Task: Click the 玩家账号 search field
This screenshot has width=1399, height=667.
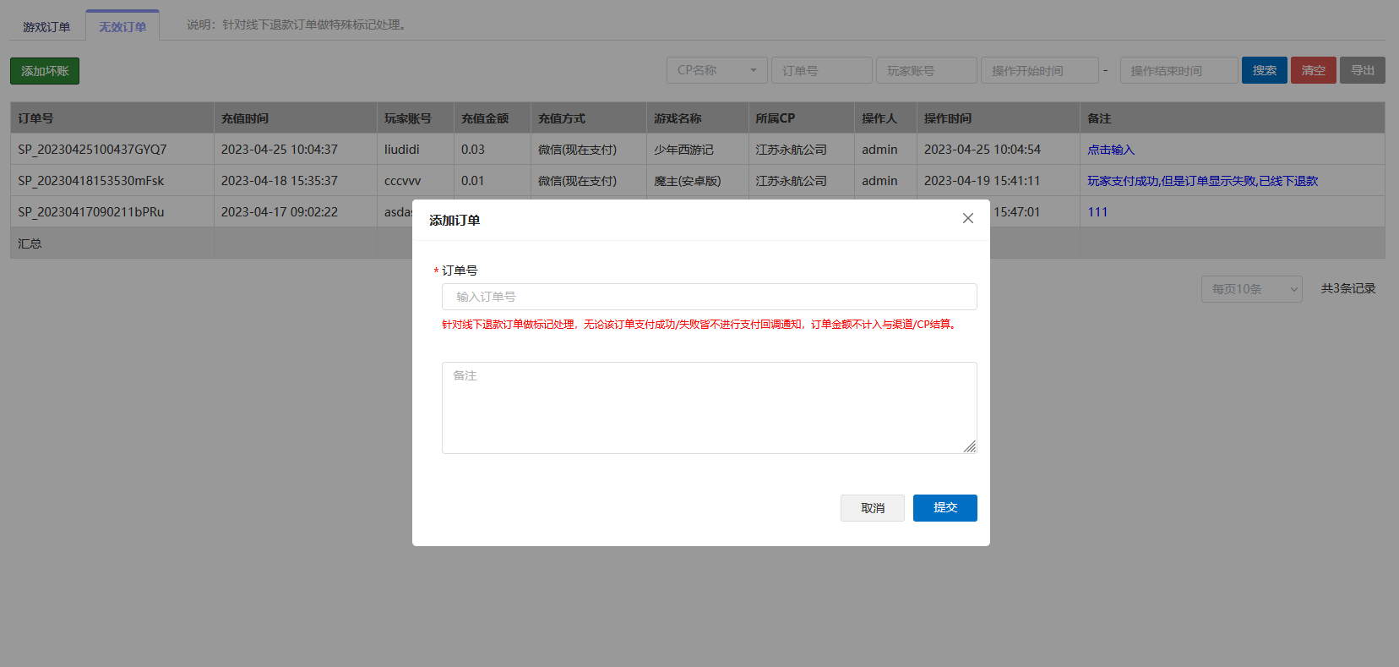Action: click(x=927, y=70)
